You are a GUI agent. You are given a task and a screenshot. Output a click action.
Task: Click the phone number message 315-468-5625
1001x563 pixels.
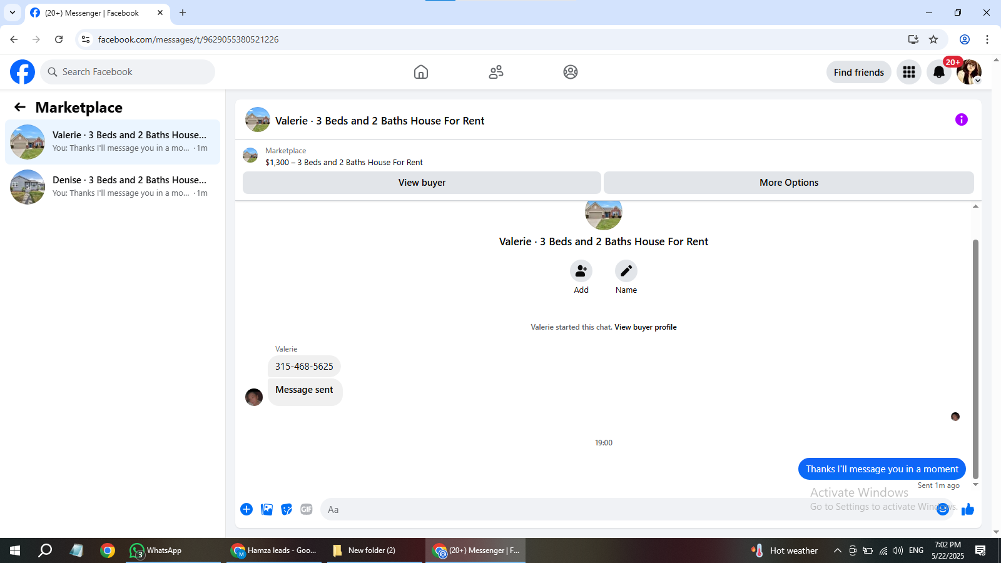click(304, 367)
